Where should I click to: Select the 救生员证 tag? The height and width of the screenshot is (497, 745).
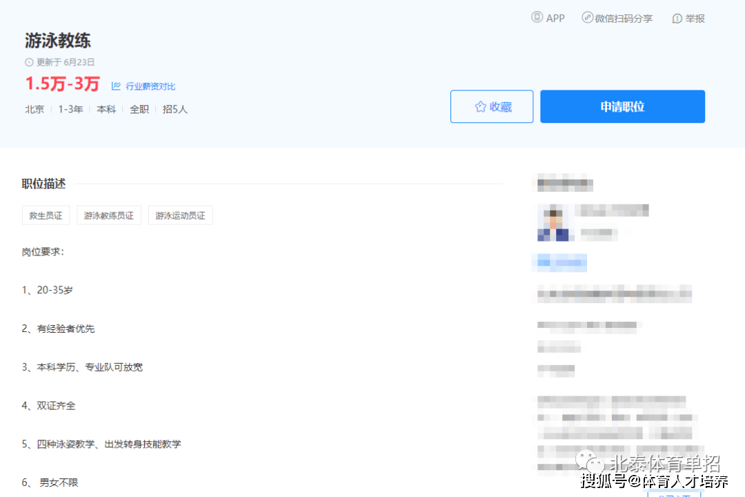click(x=46, y=215)
